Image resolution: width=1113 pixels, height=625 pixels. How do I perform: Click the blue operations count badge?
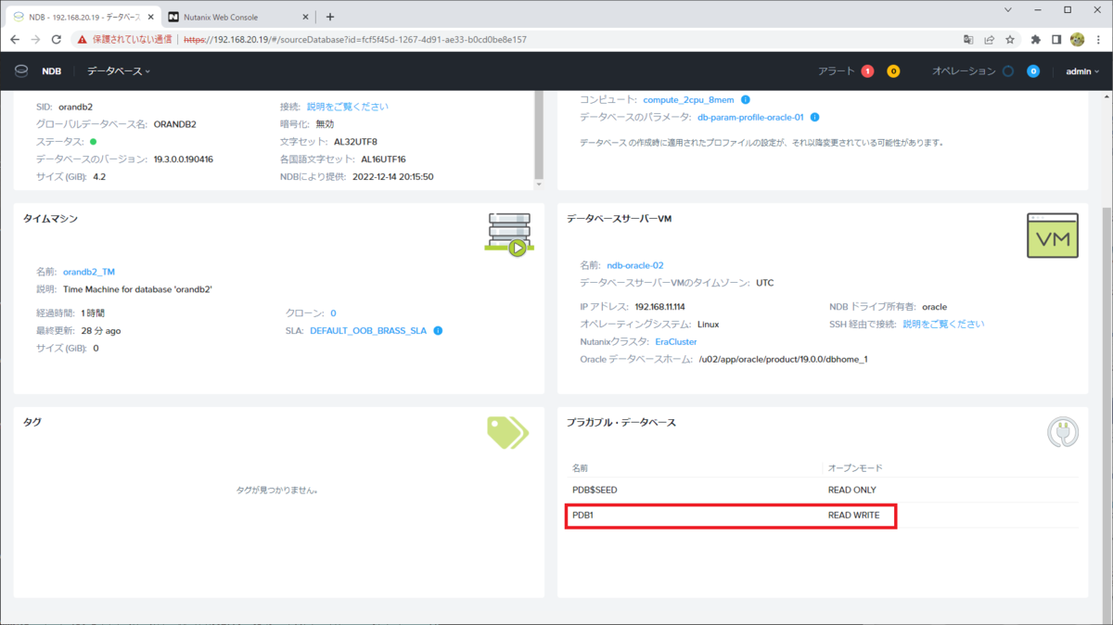coord(1033,71)
